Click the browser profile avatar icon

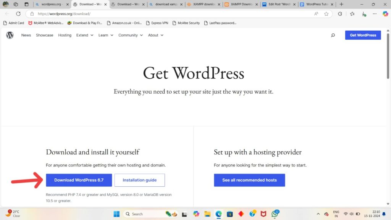point(5,4)
